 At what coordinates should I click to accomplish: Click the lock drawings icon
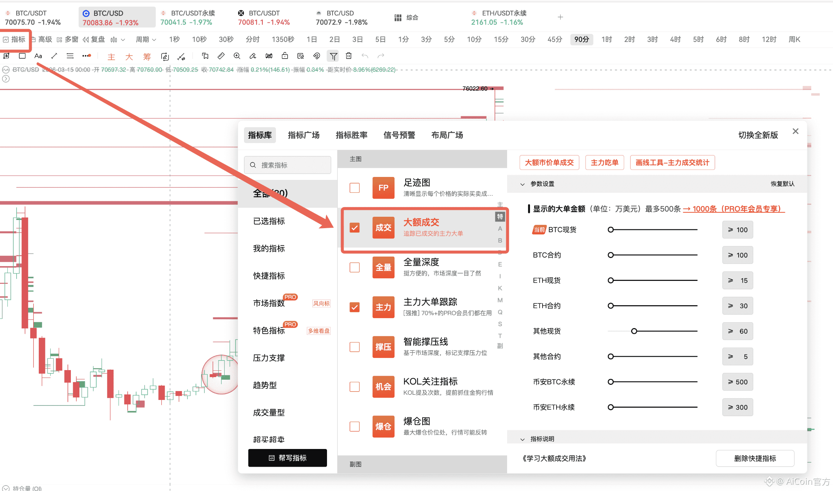pyautogui.click(x=285, y=56)
